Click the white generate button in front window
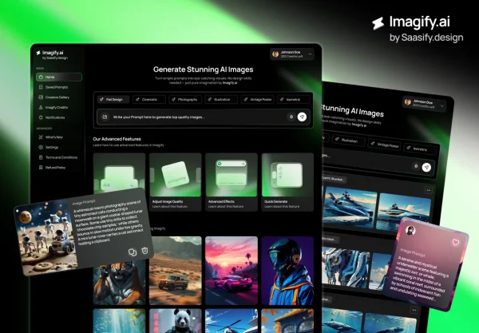479x333 pixels. [302, 117]
